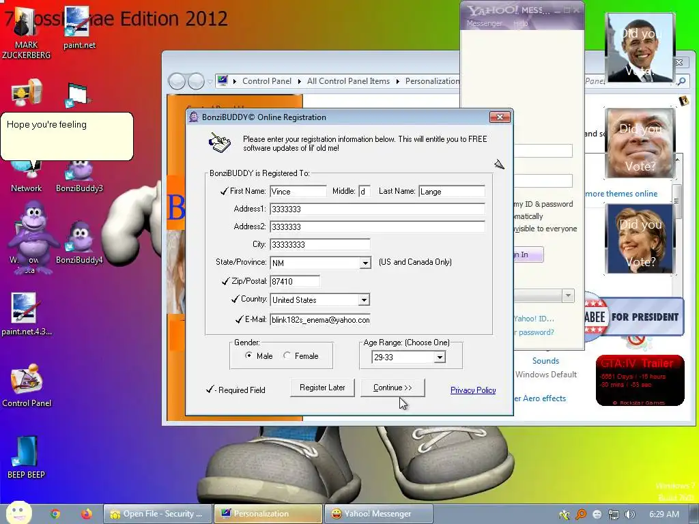Viewport: 699px width, 524px height.
Task: Click the smiley face tray icon
Action: click(x=597, y=514)
